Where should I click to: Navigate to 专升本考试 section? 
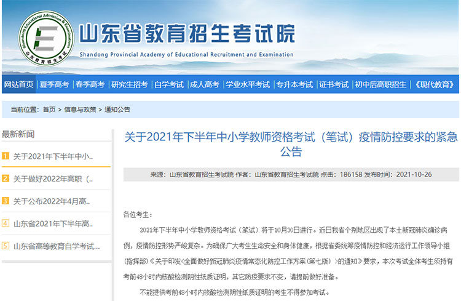click(294, 84)
